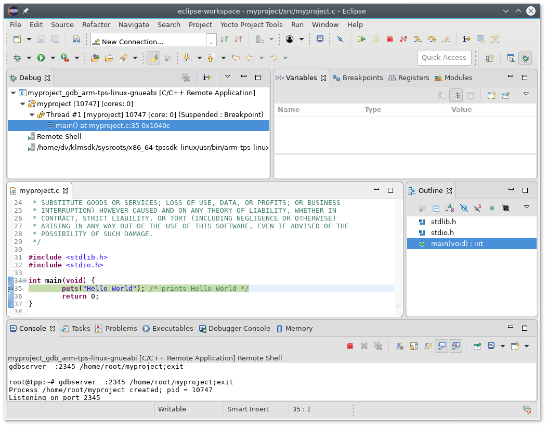Click the red Terminate button in main toolbar
Screen dimensions: 547x427
click(x=389, y=39)
